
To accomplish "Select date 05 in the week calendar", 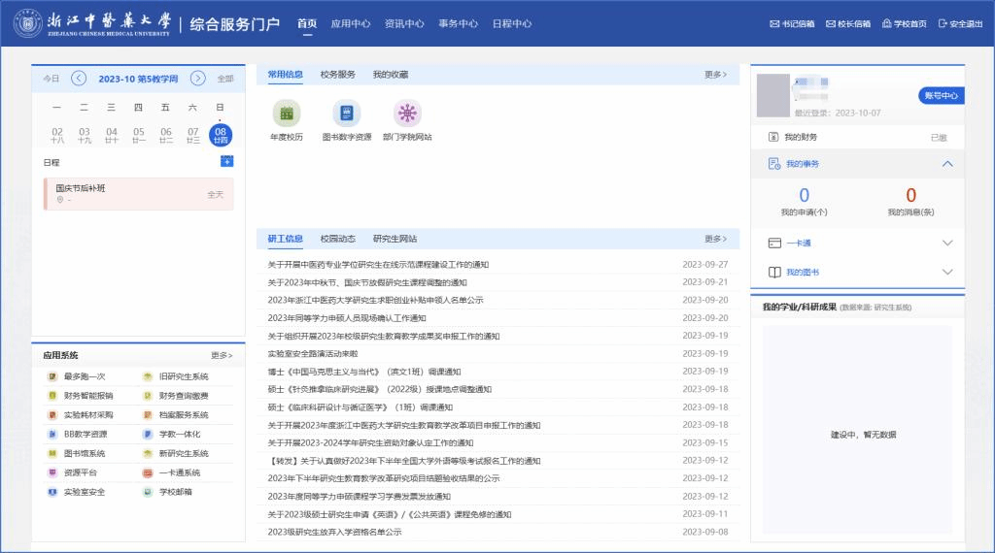I will pyautogui.click(x=139, y=135).
